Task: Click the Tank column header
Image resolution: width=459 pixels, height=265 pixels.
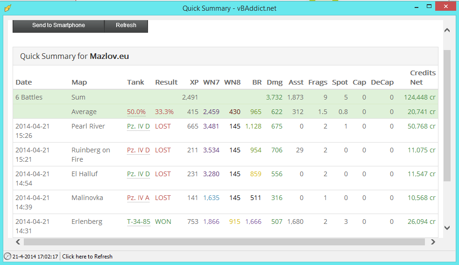Action: pyautogui.click(x=135, y=82)
